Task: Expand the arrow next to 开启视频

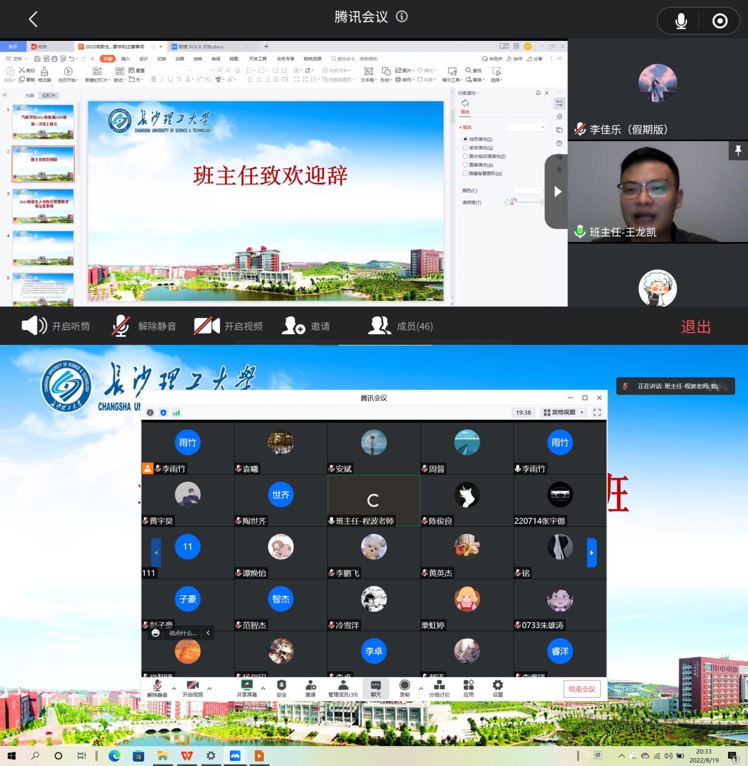Action: 209,688
